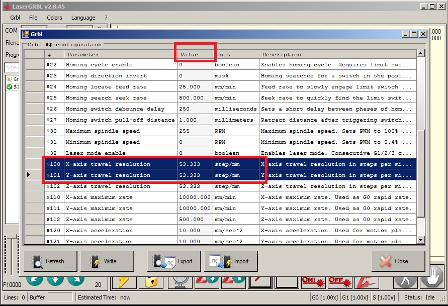Screen dimensions: 448x306
Task: Click the walking figure resume icon
Action: tap(405, 281)
